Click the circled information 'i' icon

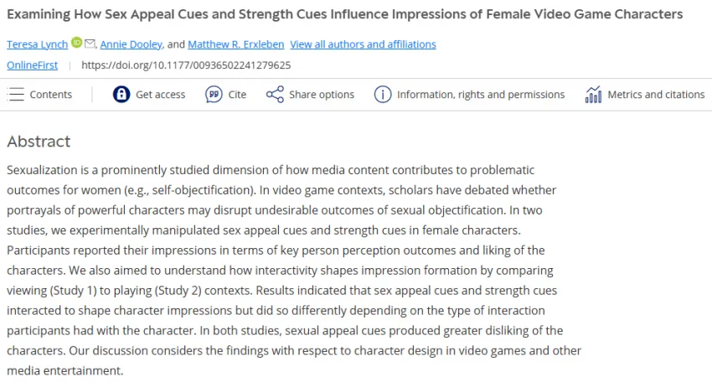click(x=383, y=95)
